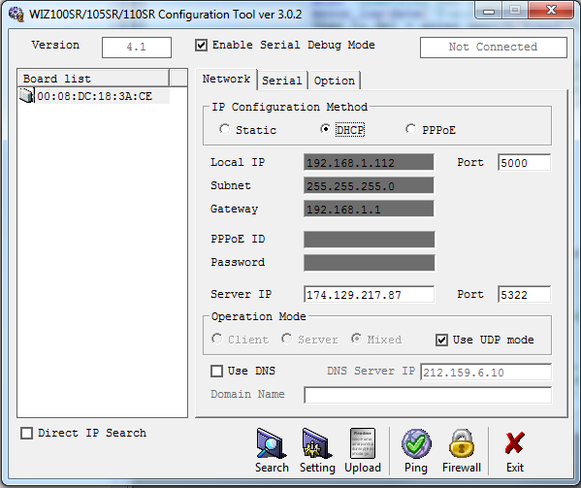The image size is (581, 488).
Task: Switch to the Serial tab
Action: point(282,81)
